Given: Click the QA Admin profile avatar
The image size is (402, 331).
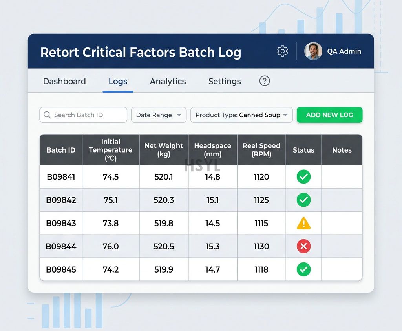Looking at the screenshot, I should (x=313, y=51).
